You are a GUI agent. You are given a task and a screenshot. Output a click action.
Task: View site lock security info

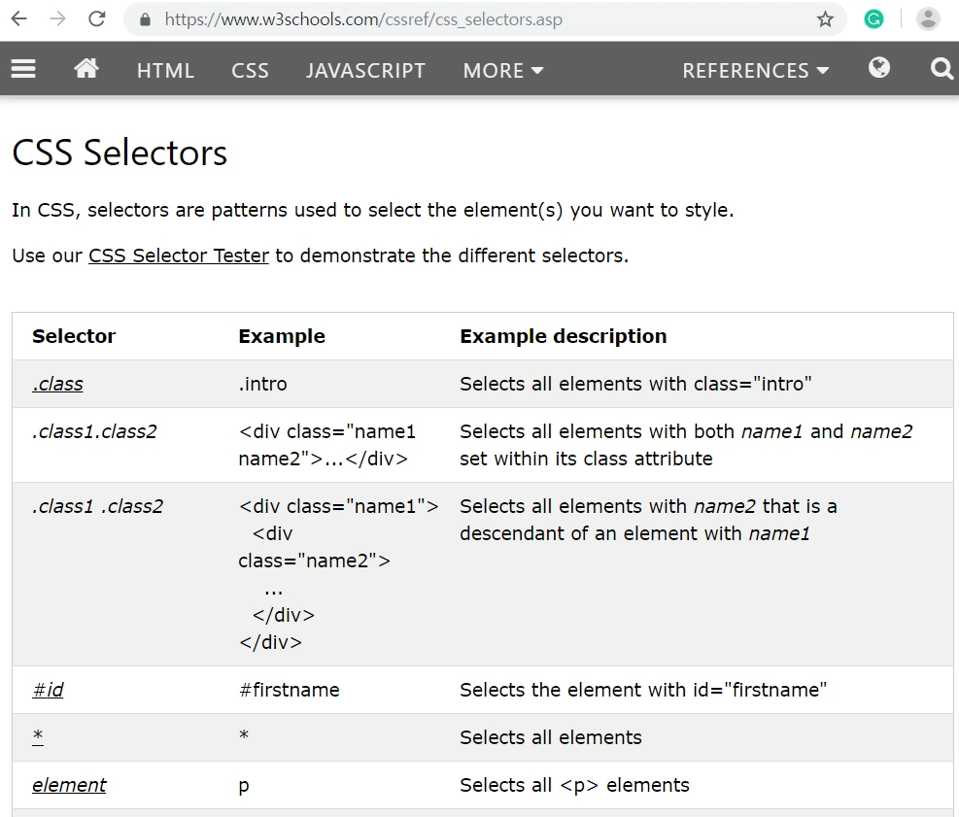pos(146,19)
